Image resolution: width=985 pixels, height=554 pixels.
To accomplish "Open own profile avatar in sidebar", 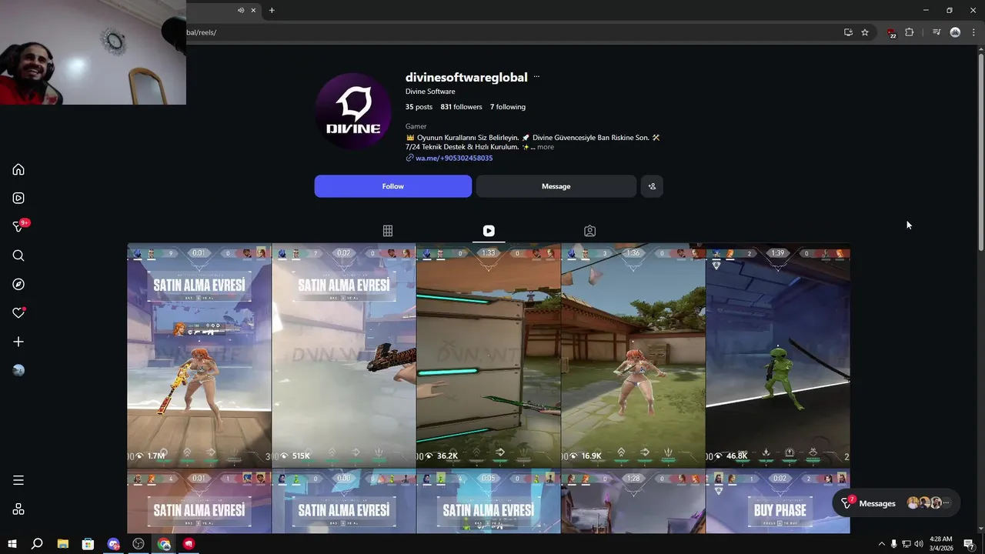I will coord(18,370).
